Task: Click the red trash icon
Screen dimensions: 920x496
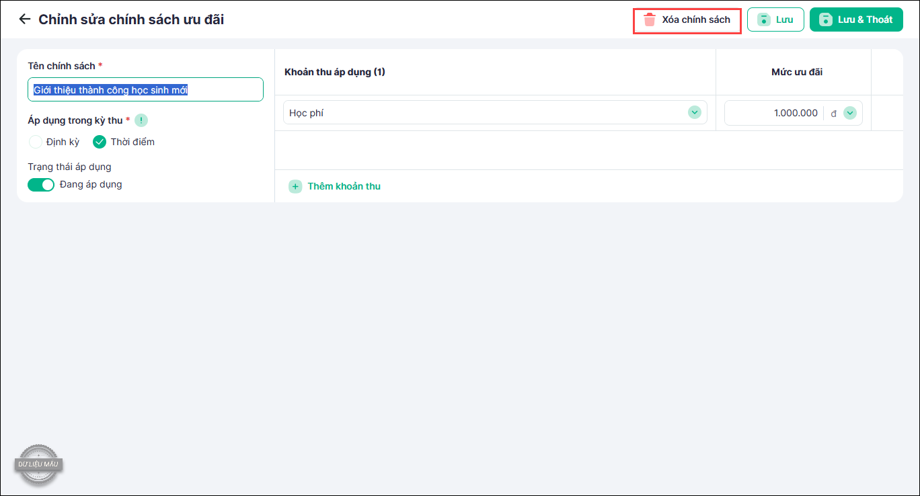Action: [649, 20]
